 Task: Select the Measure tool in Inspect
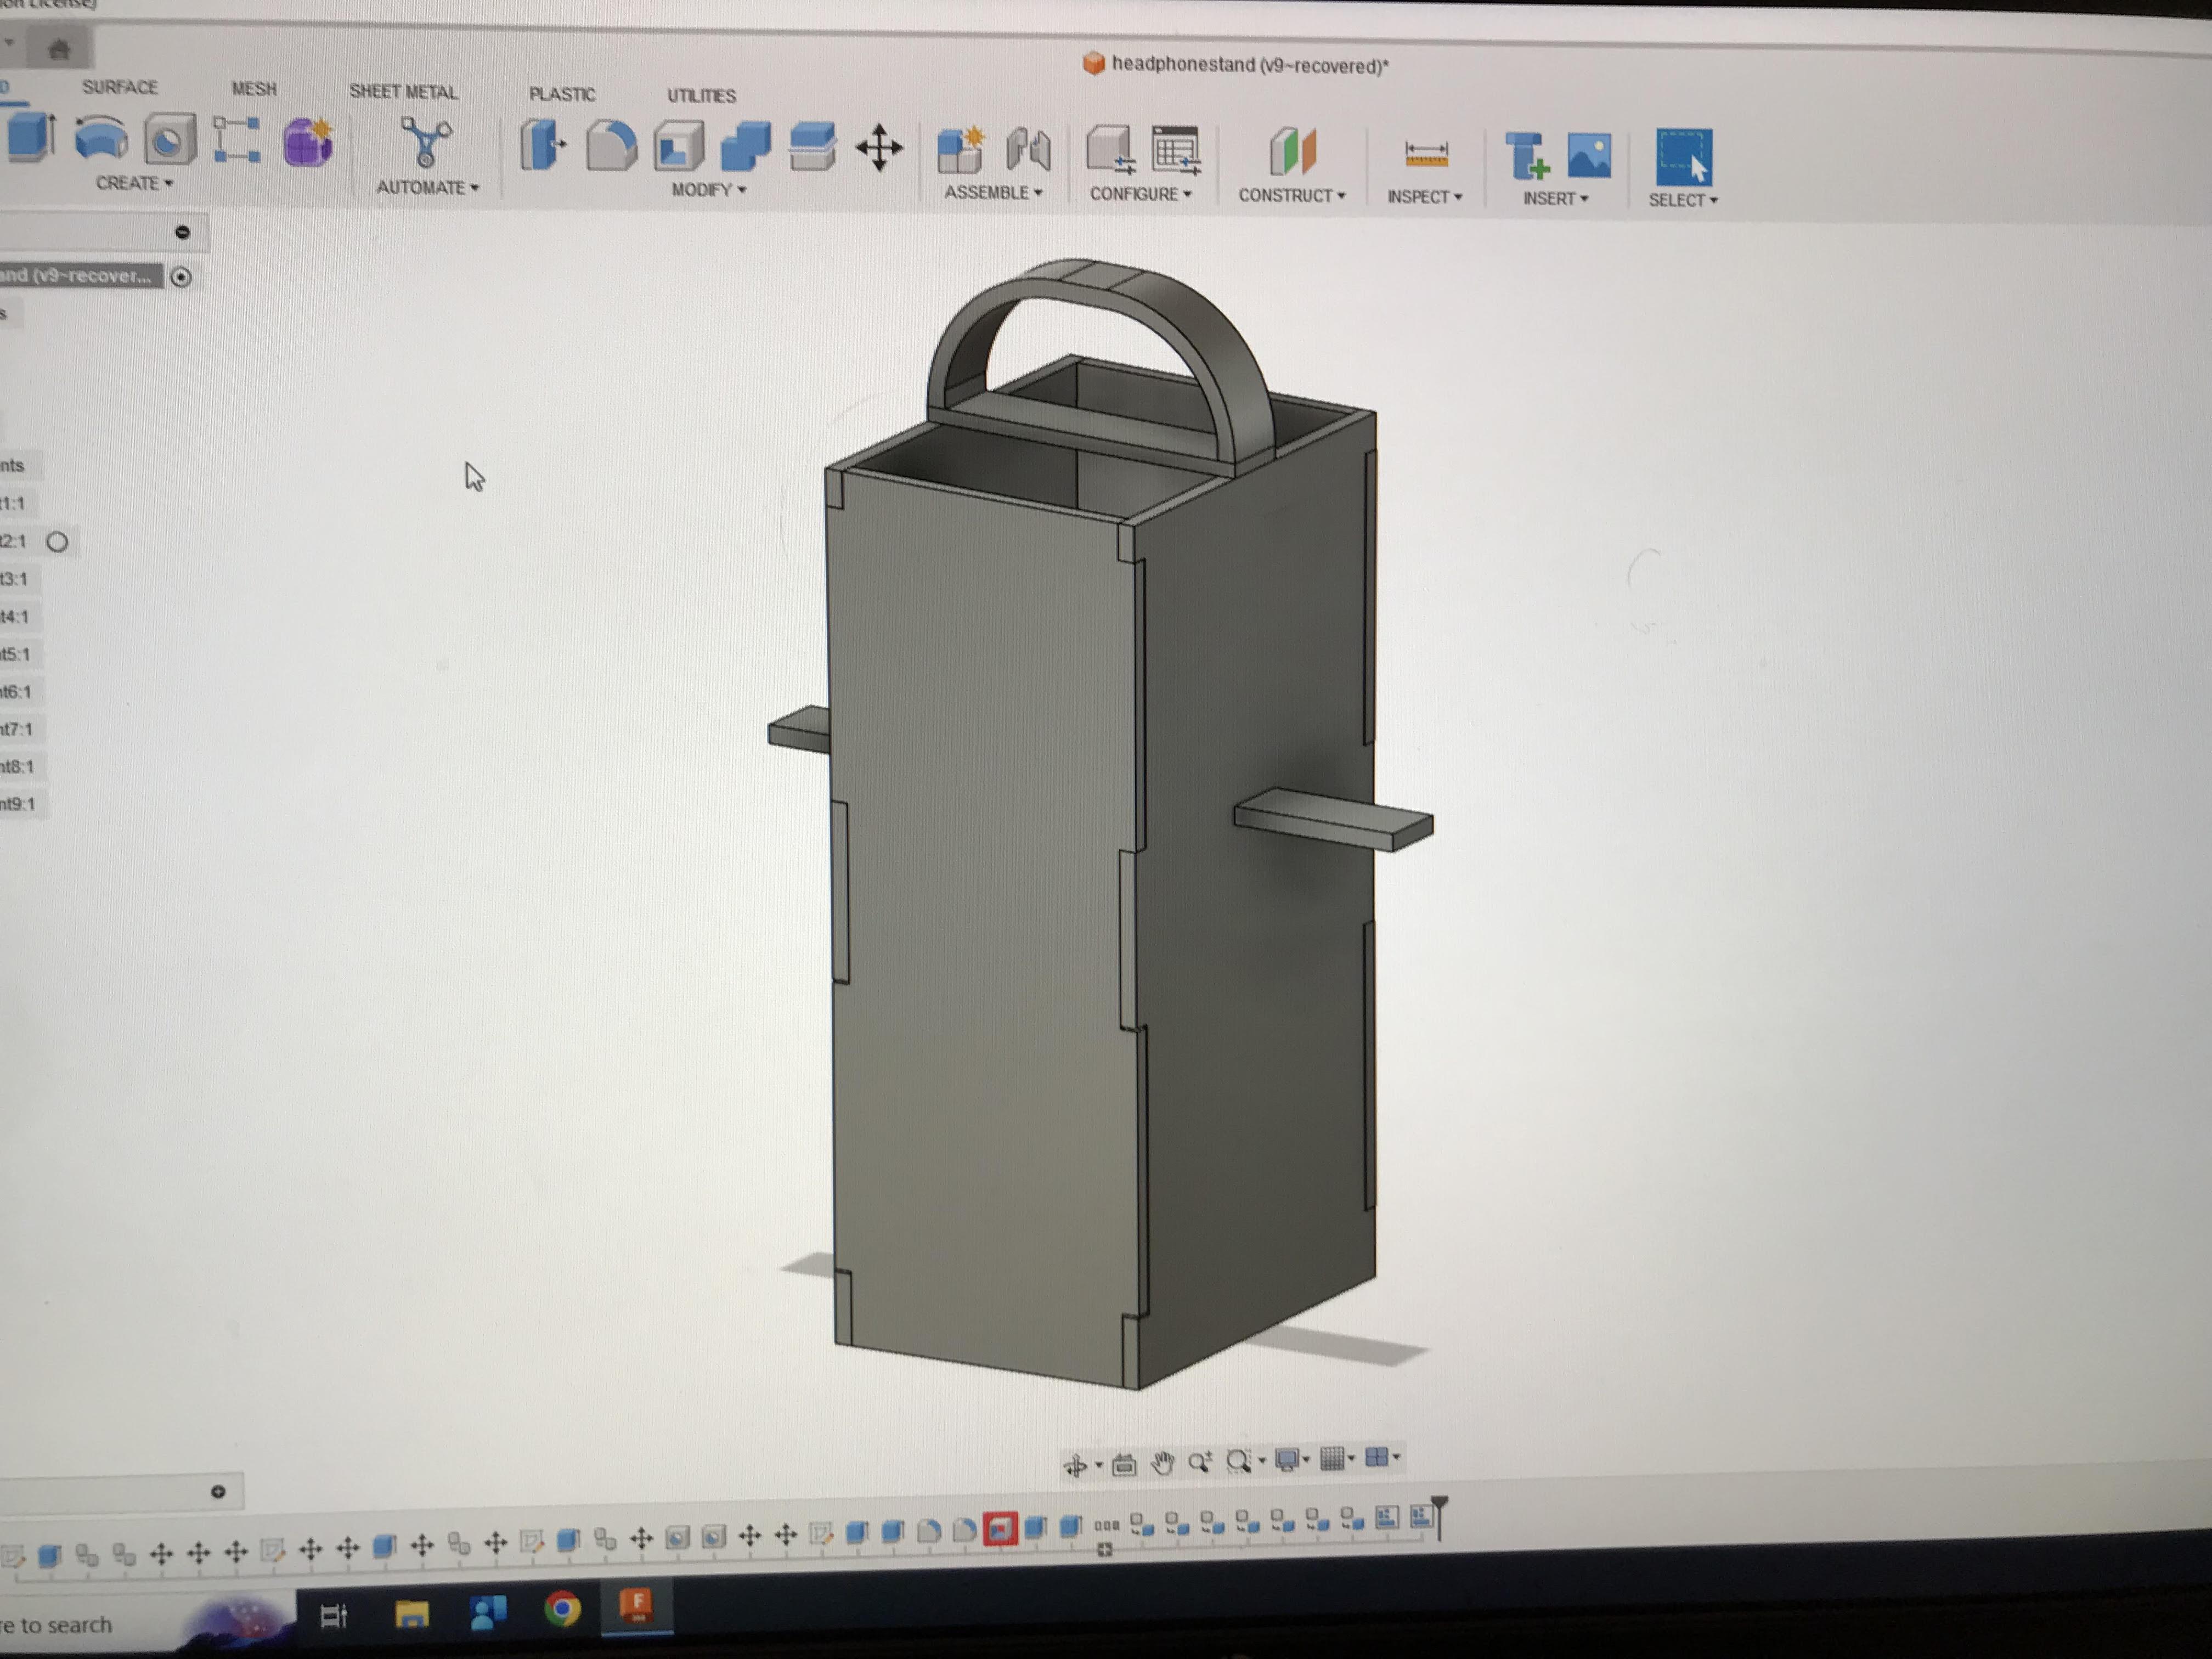[x=1426, y=155]
